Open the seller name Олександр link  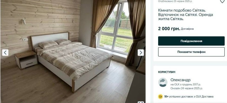(x=180, y=80)
